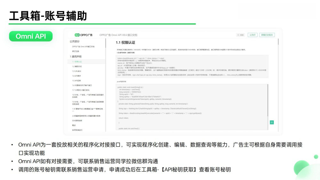The image size is (320, 180).
Task: Click the public static void main code line
Action: tap(130, 87)
